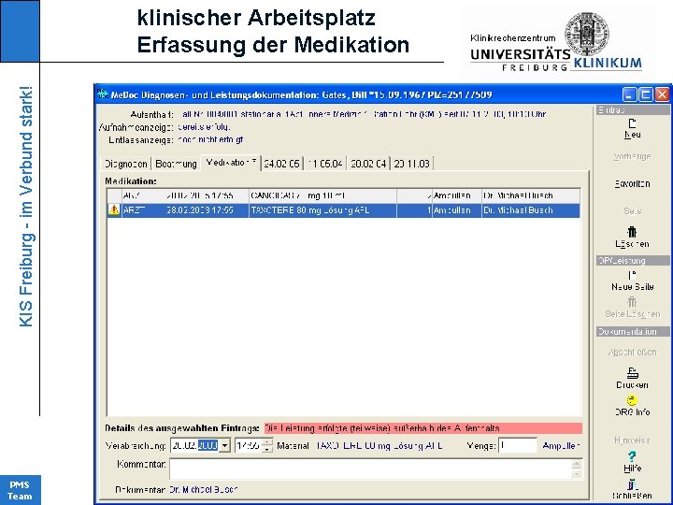
Task: Click the Seite Löschen icon
Action: (632, 302)
